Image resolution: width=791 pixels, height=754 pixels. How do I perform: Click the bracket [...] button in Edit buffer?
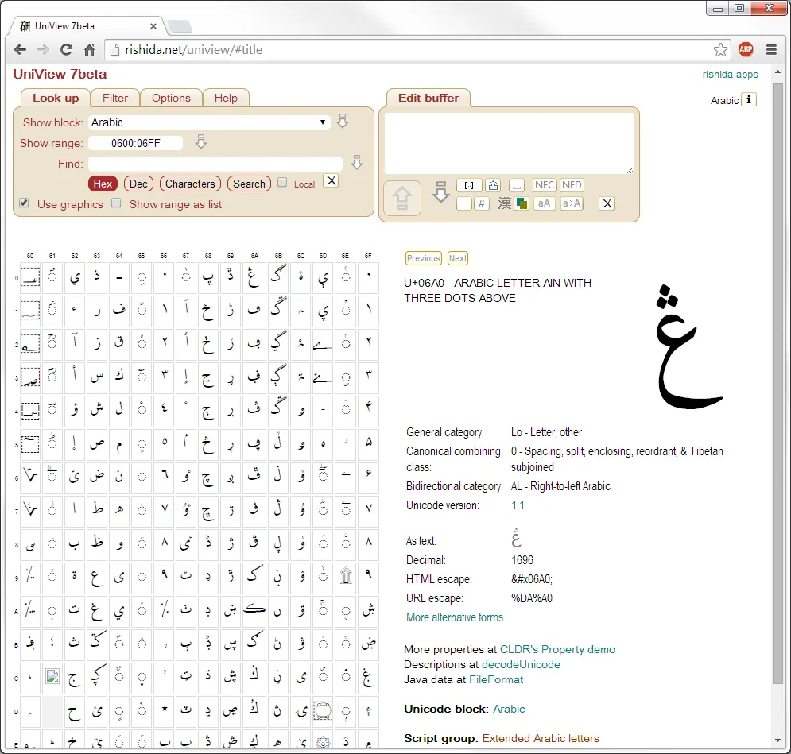(x=469, y=185)
